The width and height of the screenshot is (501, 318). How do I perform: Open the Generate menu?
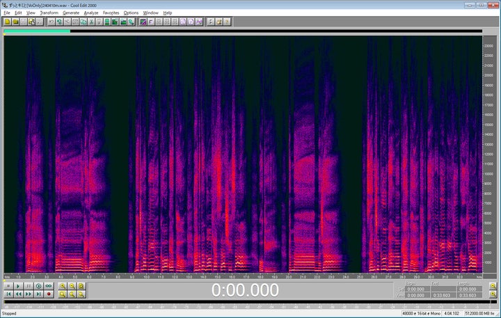(71, 13)
